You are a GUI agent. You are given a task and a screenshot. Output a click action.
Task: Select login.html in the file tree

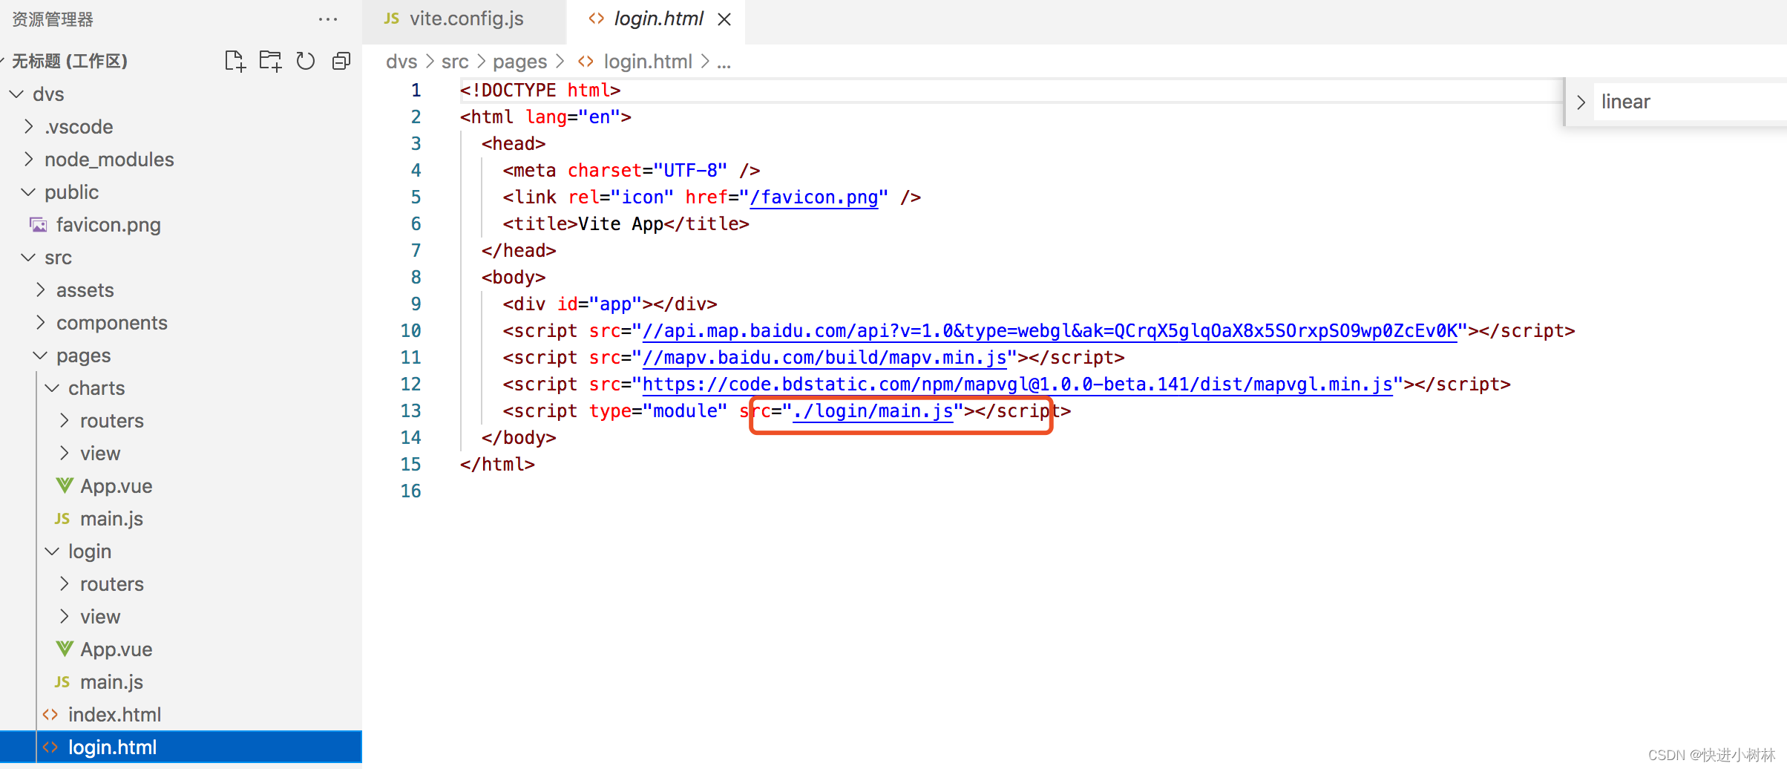pyautogui.click(x=181, y=747)
